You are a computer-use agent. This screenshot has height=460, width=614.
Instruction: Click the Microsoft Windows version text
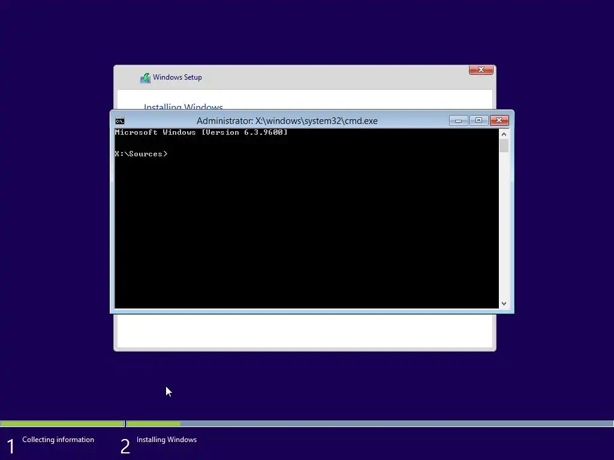click(x=201, y=132)
